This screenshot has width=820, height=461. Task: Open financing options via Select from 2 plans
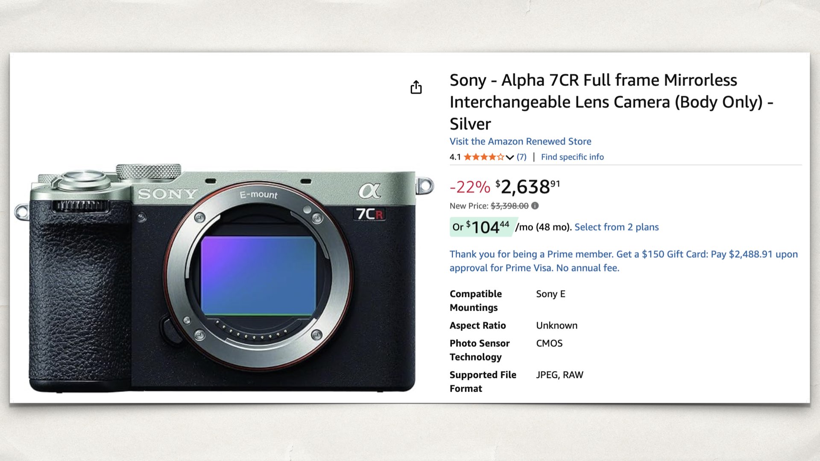point(616,227)
